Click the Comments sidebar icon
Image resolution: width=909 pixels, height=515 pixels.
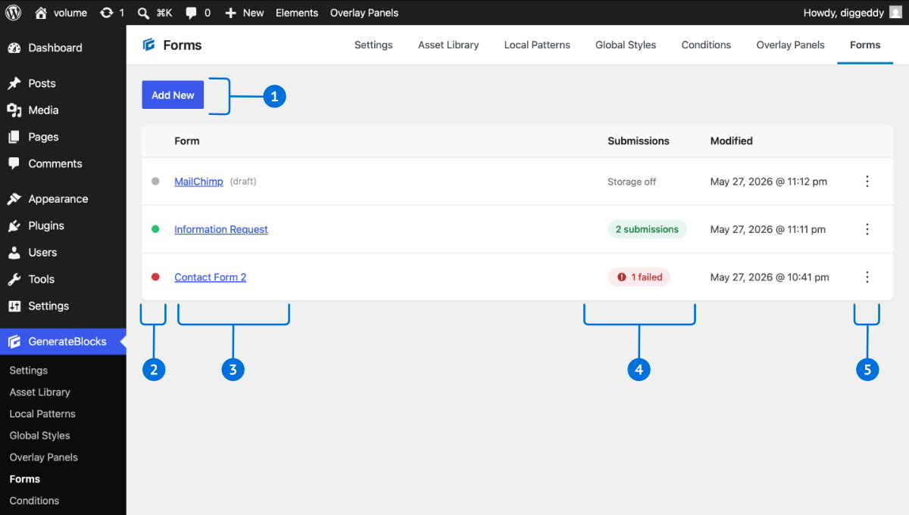coord(14,163)
